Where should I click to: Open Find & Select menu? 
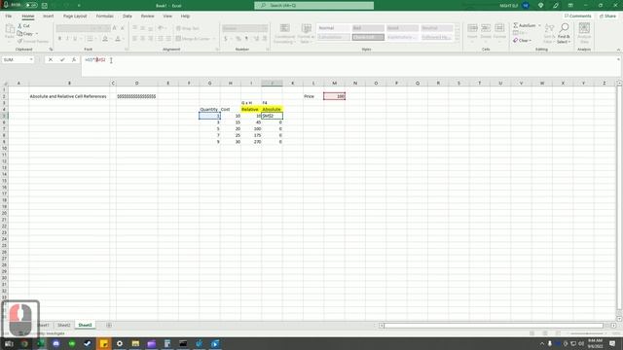click(x=564, y=33)
